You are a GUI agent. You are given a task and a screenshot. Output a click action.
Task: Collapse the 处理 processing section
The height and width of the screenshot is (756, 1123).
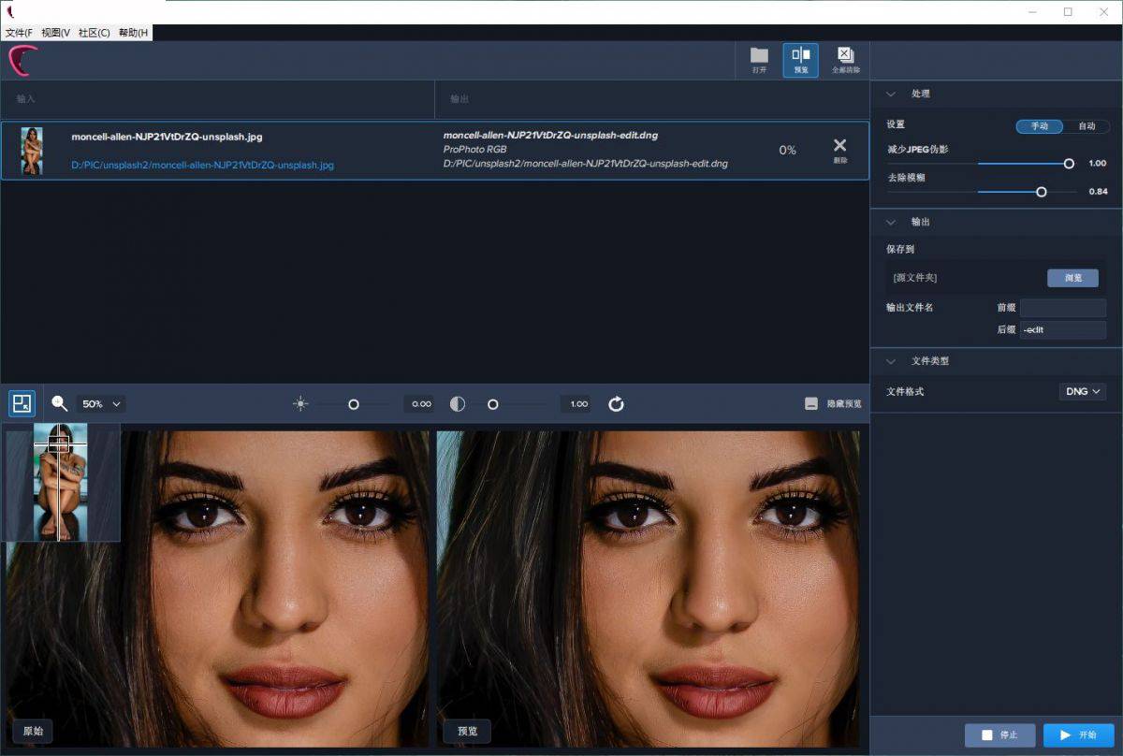(891, 94)
